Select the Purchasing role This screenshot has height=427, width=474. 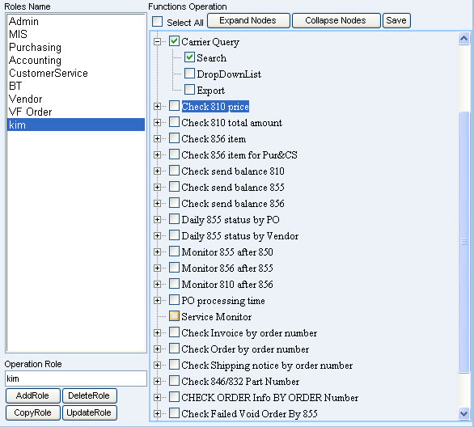[75, 47]
